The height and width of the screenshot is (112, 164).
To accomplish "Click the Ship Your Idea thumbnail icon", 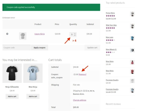I will pos(132,26).
